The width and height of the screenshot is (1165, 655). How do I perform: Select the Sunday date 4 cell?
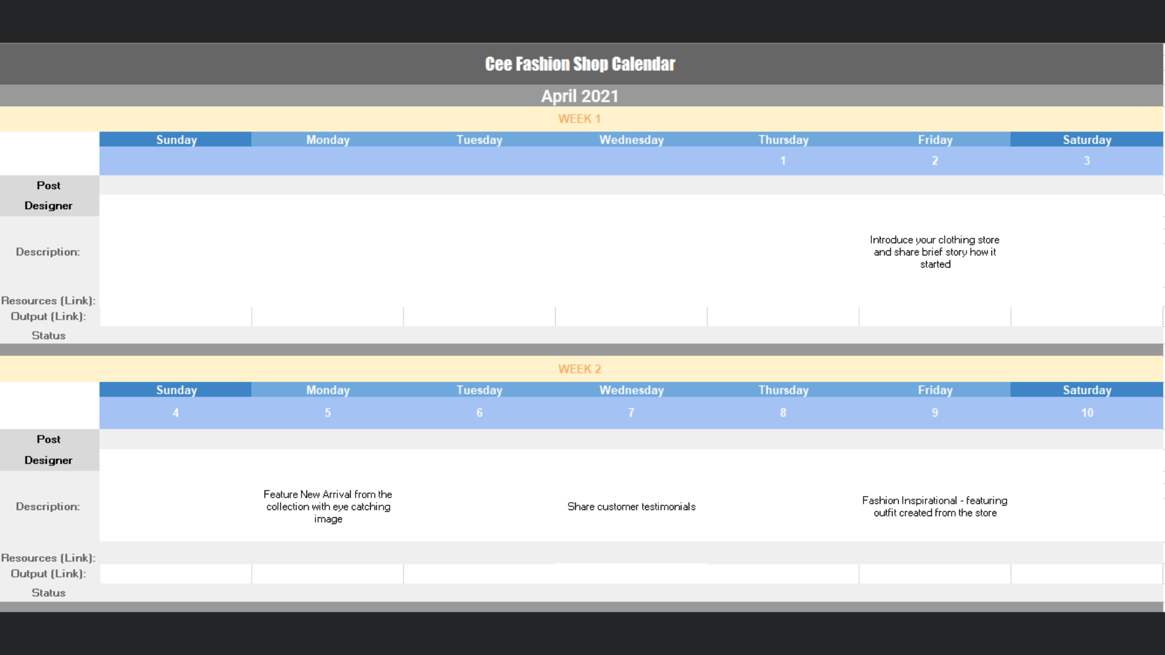click(175, 412)
